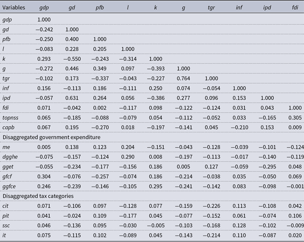Select the inf column header
The image size is (304, 242).
(239, 8)
